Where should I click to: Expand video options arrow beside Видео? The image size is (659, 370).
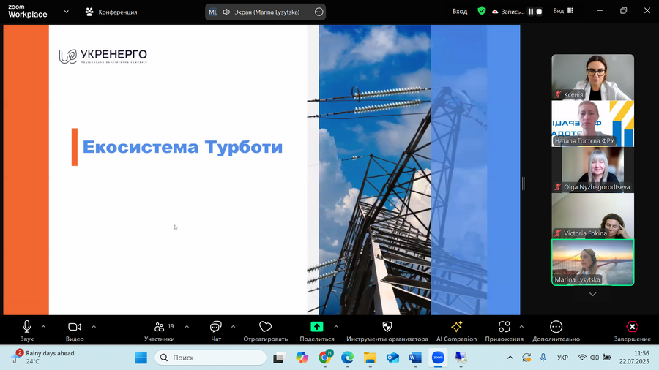click(94, 326)
